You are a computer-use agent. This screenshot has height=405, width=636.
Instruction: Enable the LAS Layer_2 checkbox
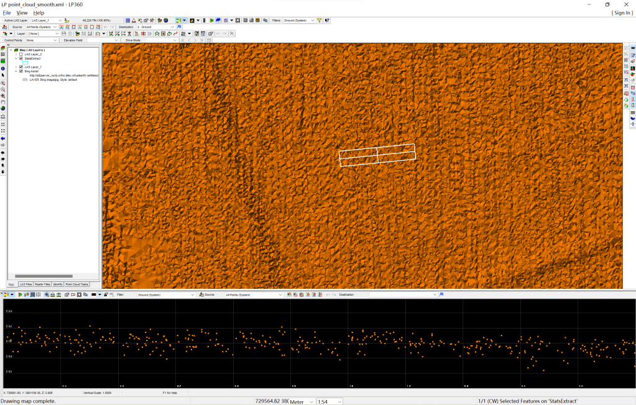[x=21, y=54]
